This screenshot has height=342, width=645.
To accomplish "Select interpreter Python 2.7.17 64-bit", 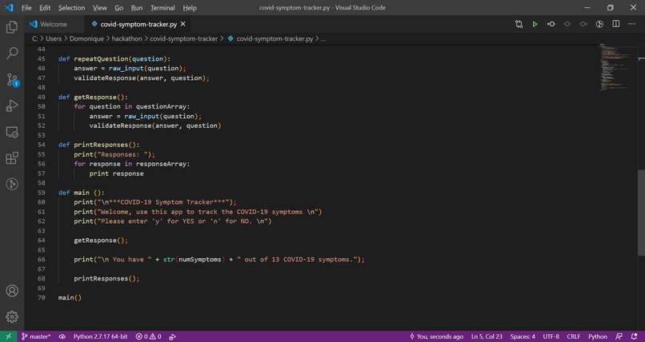I will (100, 336).
